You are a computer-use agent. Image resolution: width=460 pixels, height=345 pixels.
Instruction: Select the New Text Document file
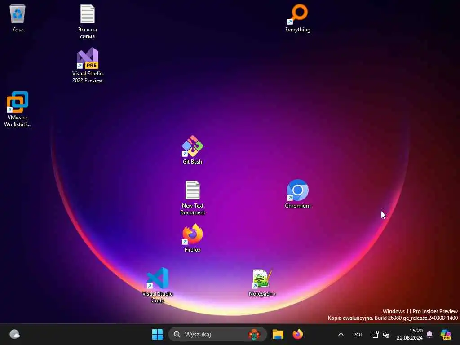[192, 198]
